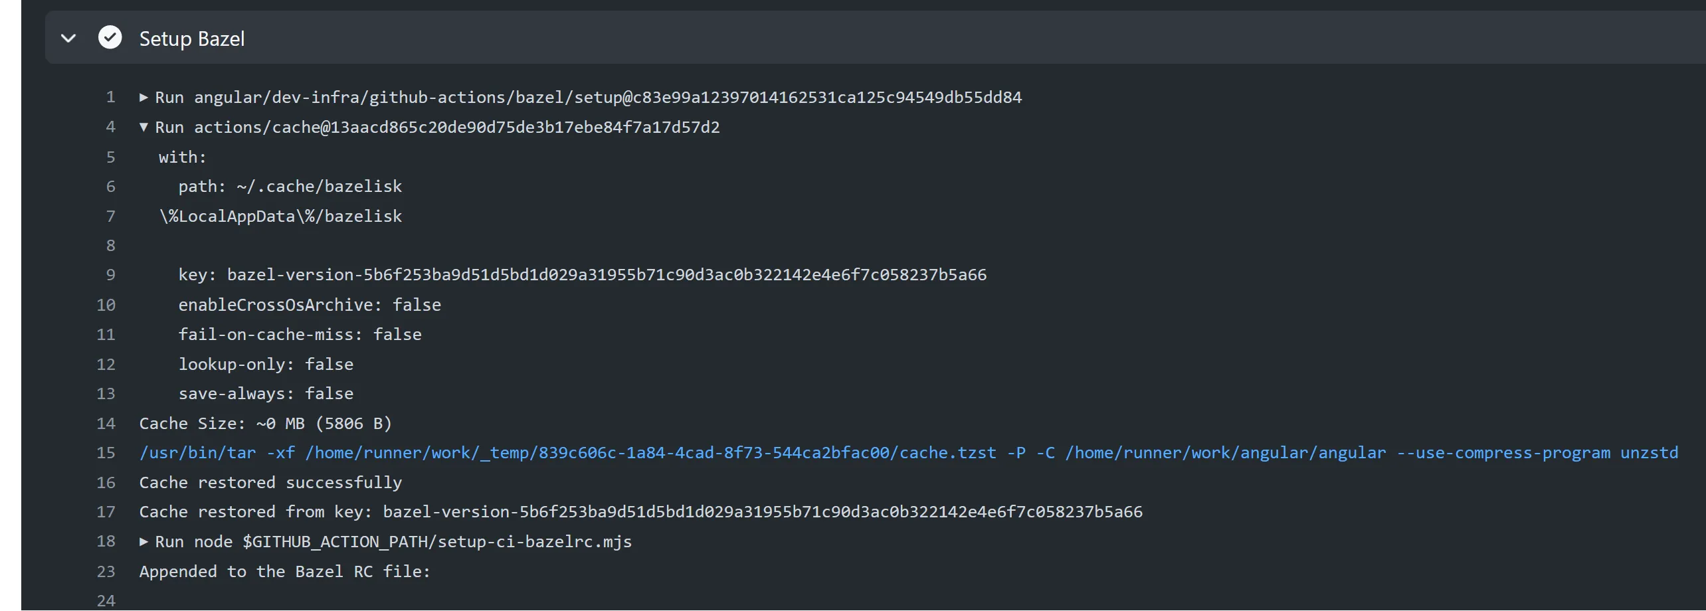Click the Setup Bazel success checkmark icon
1706x611 pixels.
[x=110, y=38]
